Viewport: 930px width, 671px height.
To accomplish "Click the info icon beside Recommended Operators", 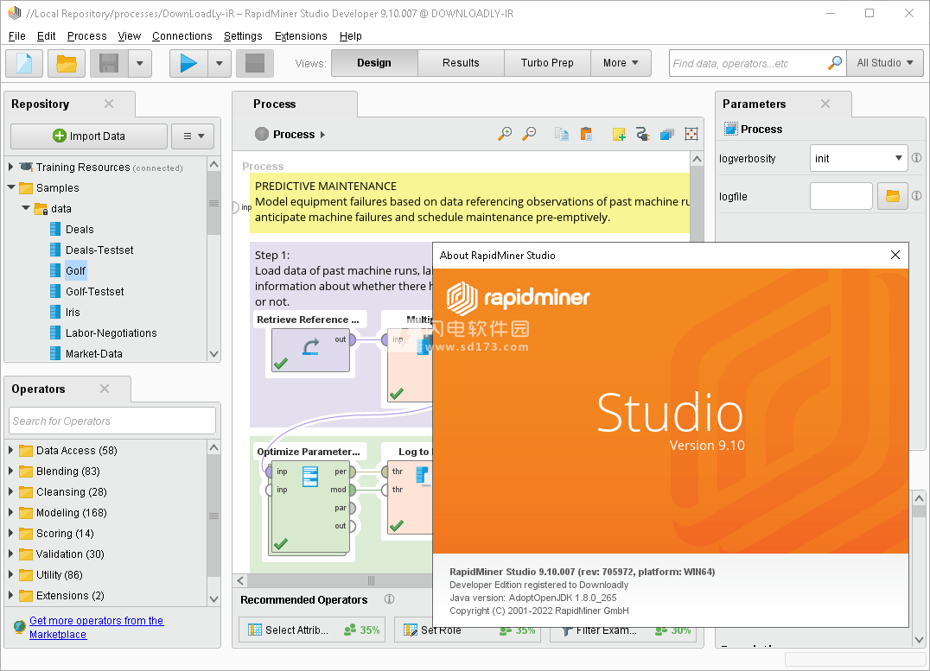I will [x=389, y=599].
